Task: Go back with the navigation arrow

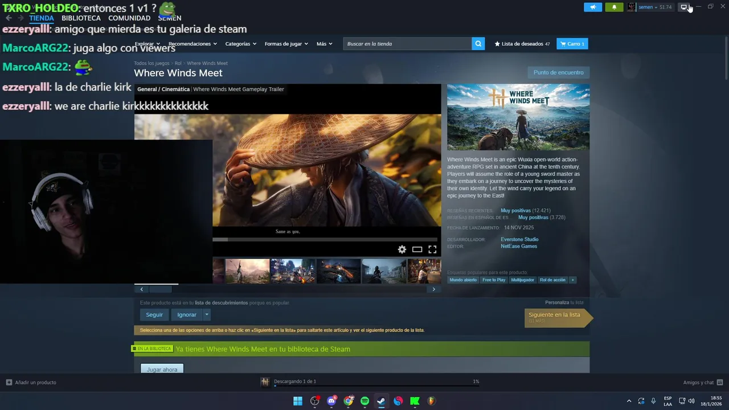Action: click(9, 18)
